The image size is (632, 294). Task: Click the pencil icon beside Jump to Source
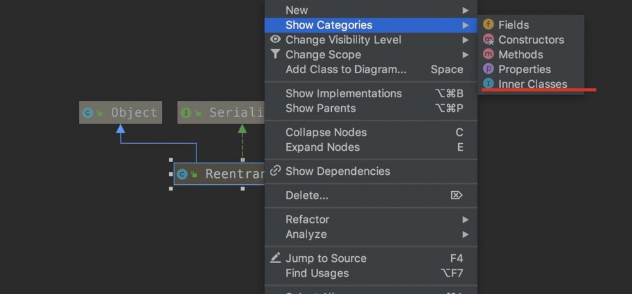click(x=276, y=258)
